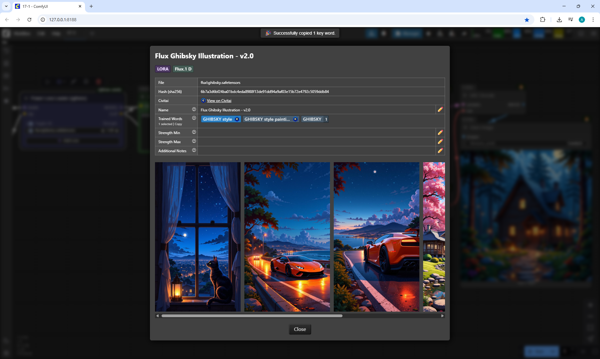Deselect the 'GHIBSKY style' trained word

217,119
